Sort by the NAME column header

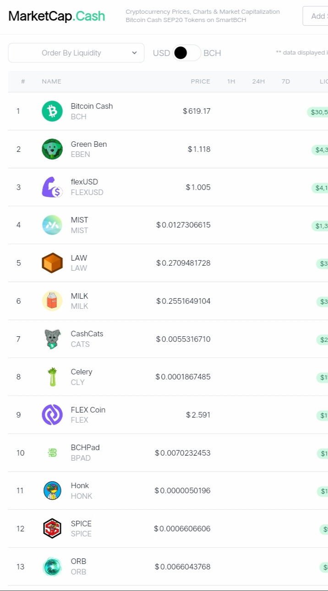(x=51, y=81)
